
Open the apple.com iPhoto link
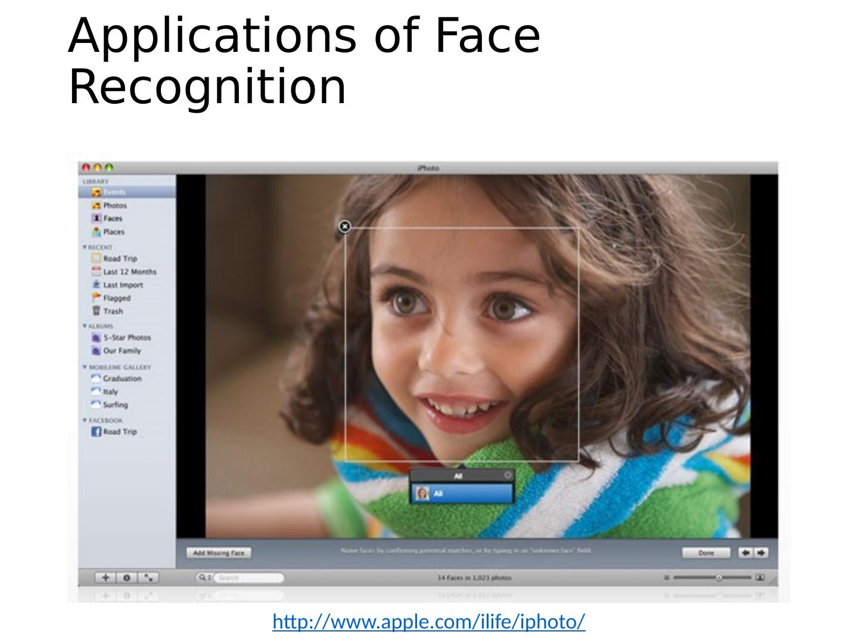429,622
